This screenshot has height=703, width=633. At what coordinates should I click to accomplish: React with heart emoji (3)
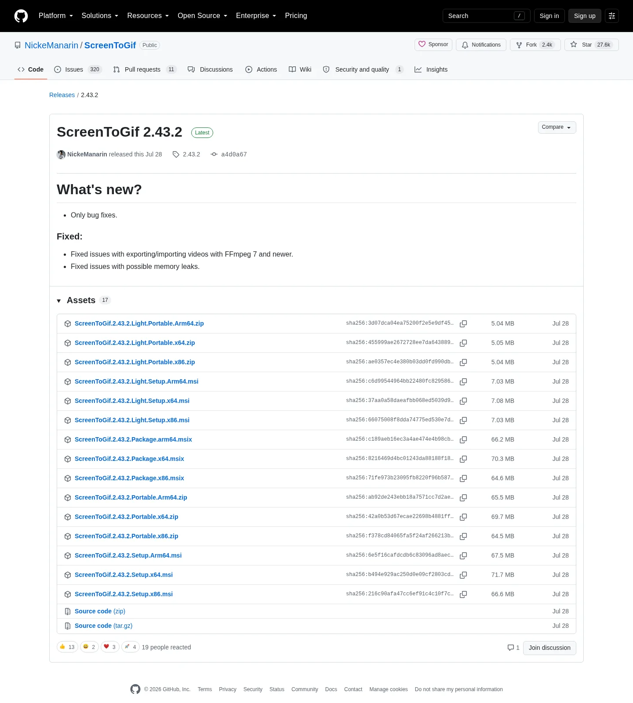(110, 647)
